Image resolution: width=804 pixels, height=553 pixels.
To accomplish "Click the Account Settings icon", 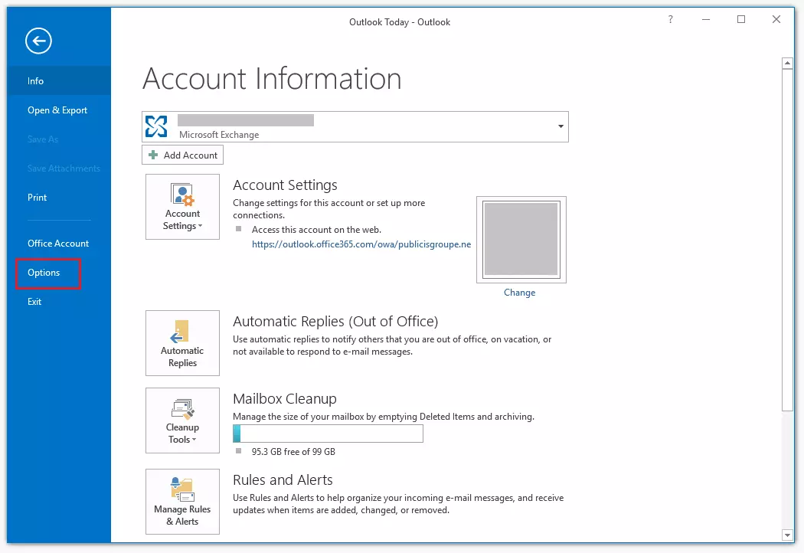I will coord(182,196).
